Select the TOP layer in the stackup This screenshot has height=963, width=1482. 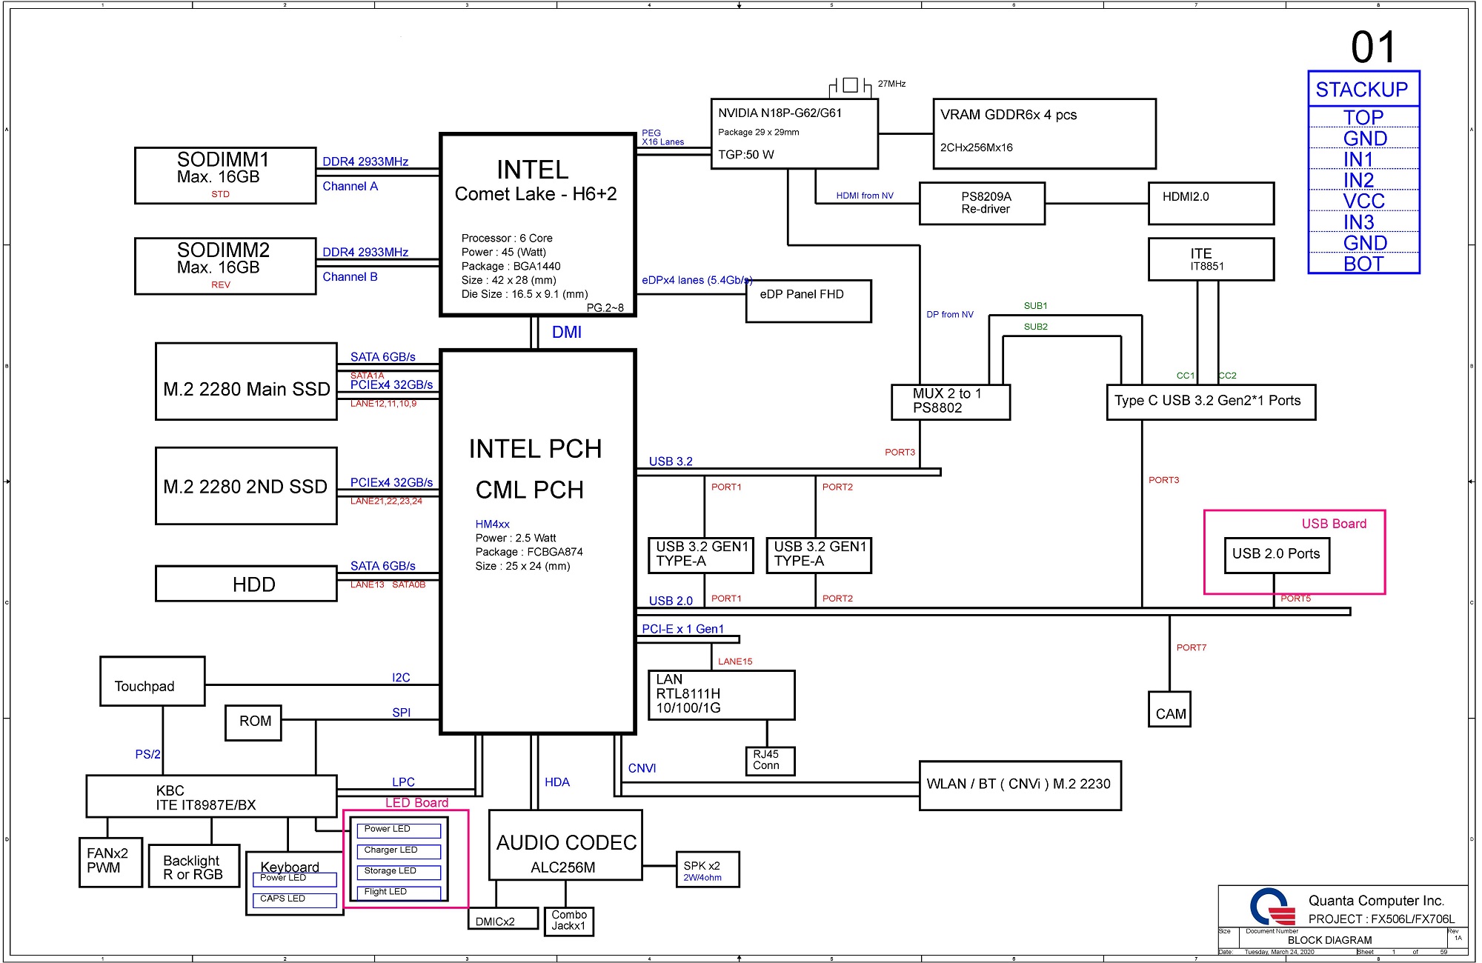[x=1363, y=117]
